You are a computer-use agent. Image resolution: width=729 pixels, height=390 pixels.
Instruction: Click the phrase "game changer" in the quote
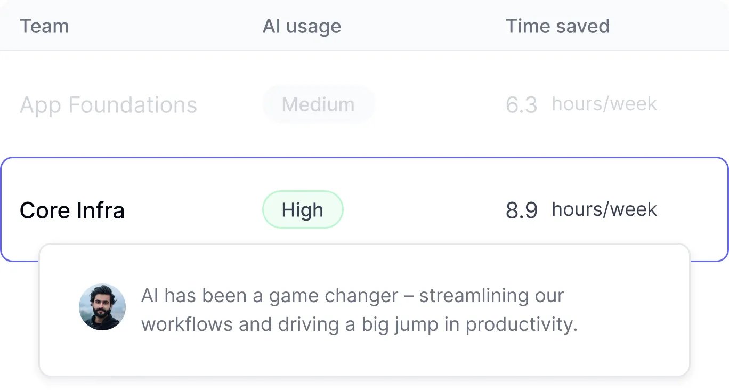click(334, 296)
